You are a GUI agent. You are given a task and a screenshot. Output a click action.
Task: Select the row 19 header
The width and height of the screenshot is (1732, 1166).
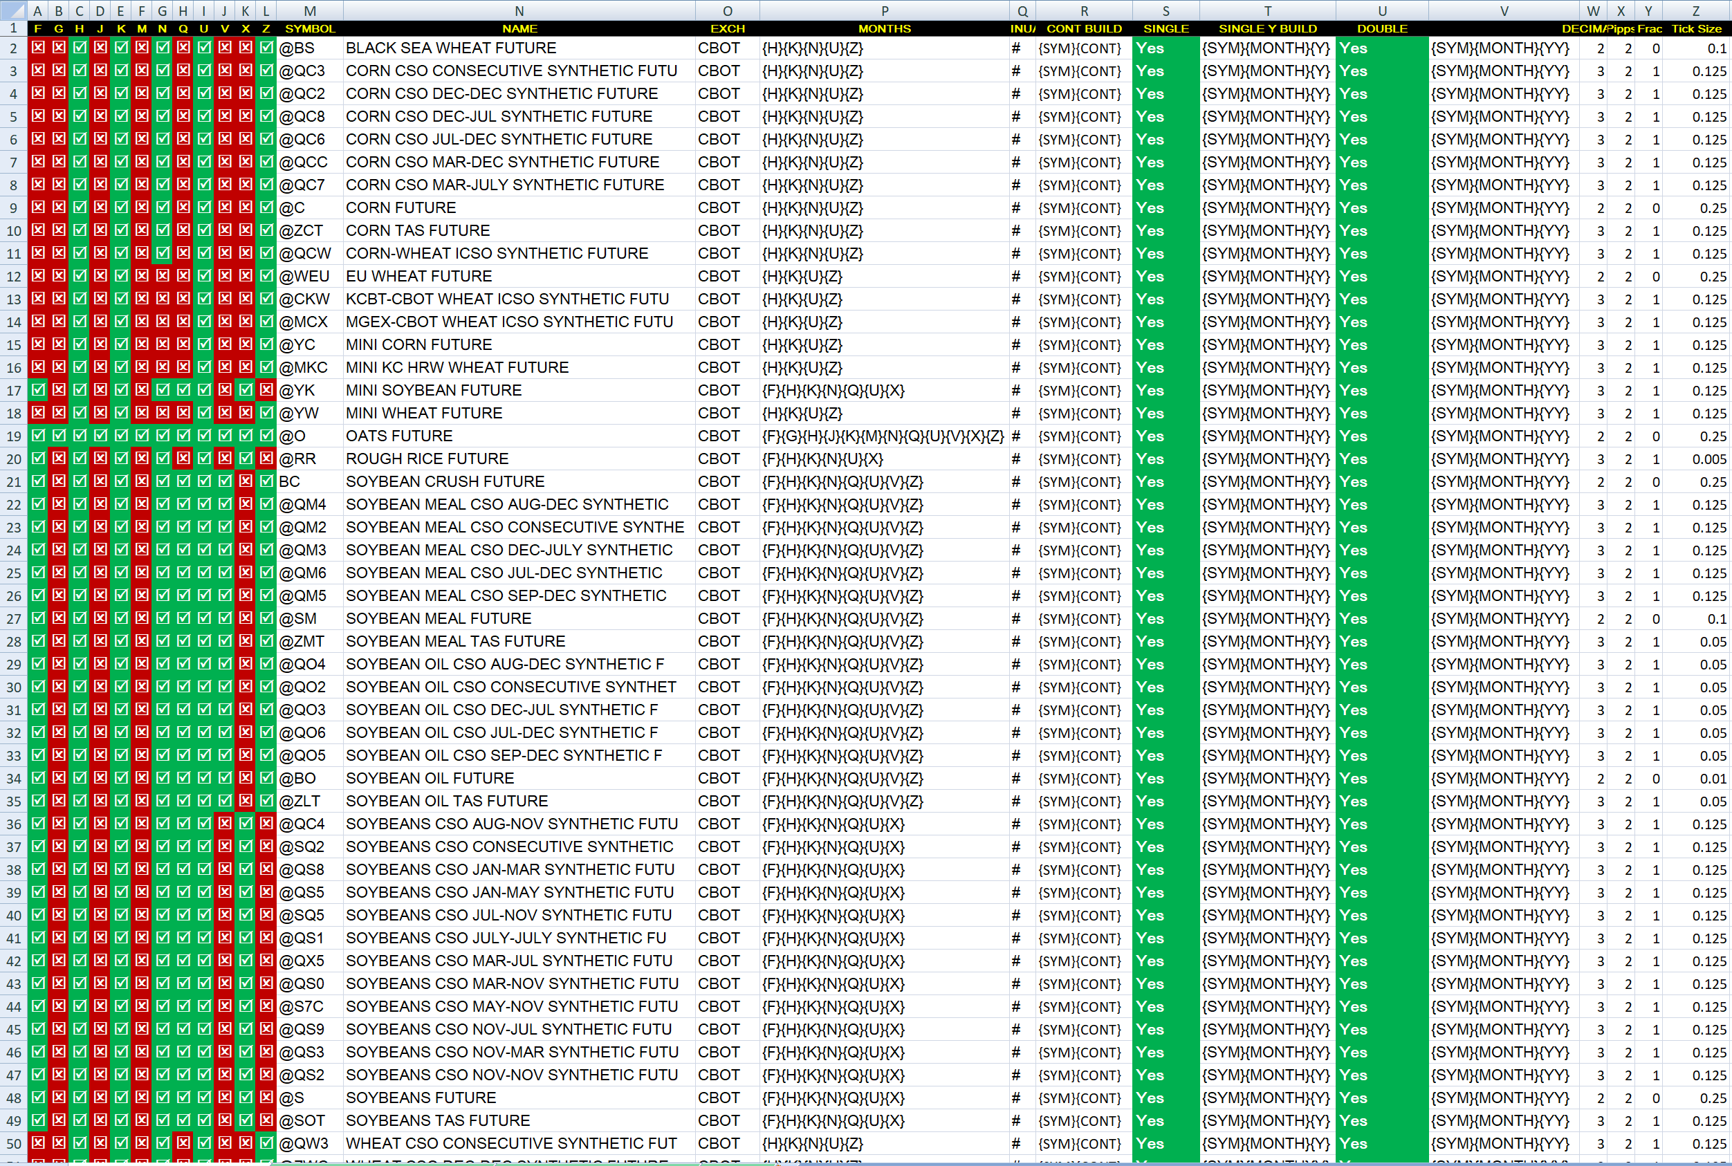[13, 436]
